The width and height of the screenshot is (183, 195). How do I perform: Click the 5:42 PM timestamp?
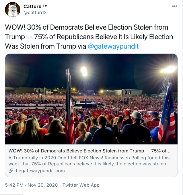[14, 185]
